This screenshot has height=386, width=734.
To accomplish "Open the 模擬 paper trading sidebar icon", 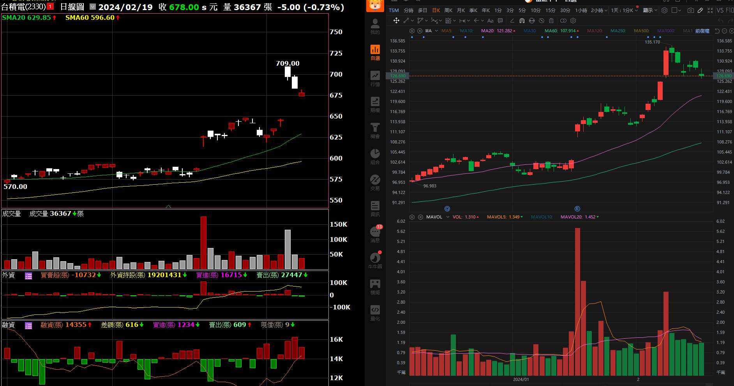I will click(x=375, y=287).
